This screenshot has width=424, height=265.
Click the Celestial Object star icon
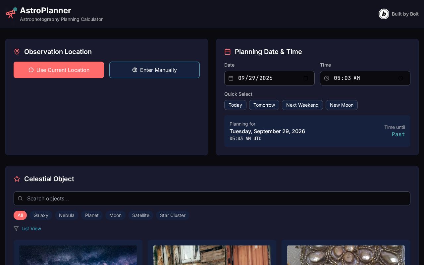(17, 179)
